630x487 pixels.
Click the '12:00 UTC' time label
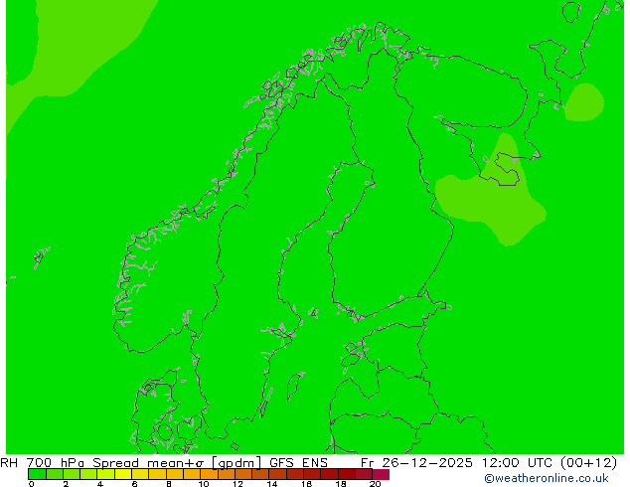point(519,463)
